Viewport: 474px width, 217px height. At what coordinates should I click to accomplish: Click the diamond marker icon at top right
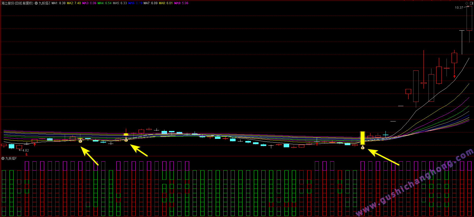click(x=467, y=3)
